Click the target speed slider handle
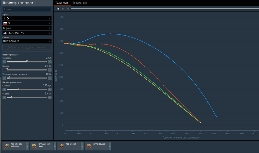Image resolution: width=259 pixels, height=153 pixels. (27, 61)
